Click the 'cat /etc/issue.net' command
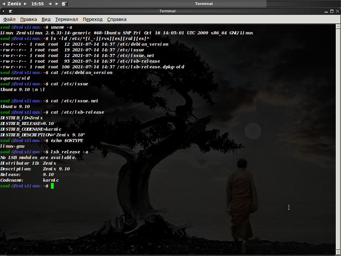The image size is (341, 256). coord(75,101)
